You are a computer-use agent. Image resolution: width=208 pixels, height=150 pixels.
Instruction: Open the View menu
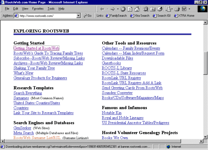click(25, 9)
